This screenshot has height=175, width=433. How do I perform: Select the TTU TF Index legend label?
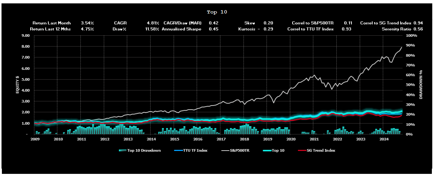tap(196, 151)
